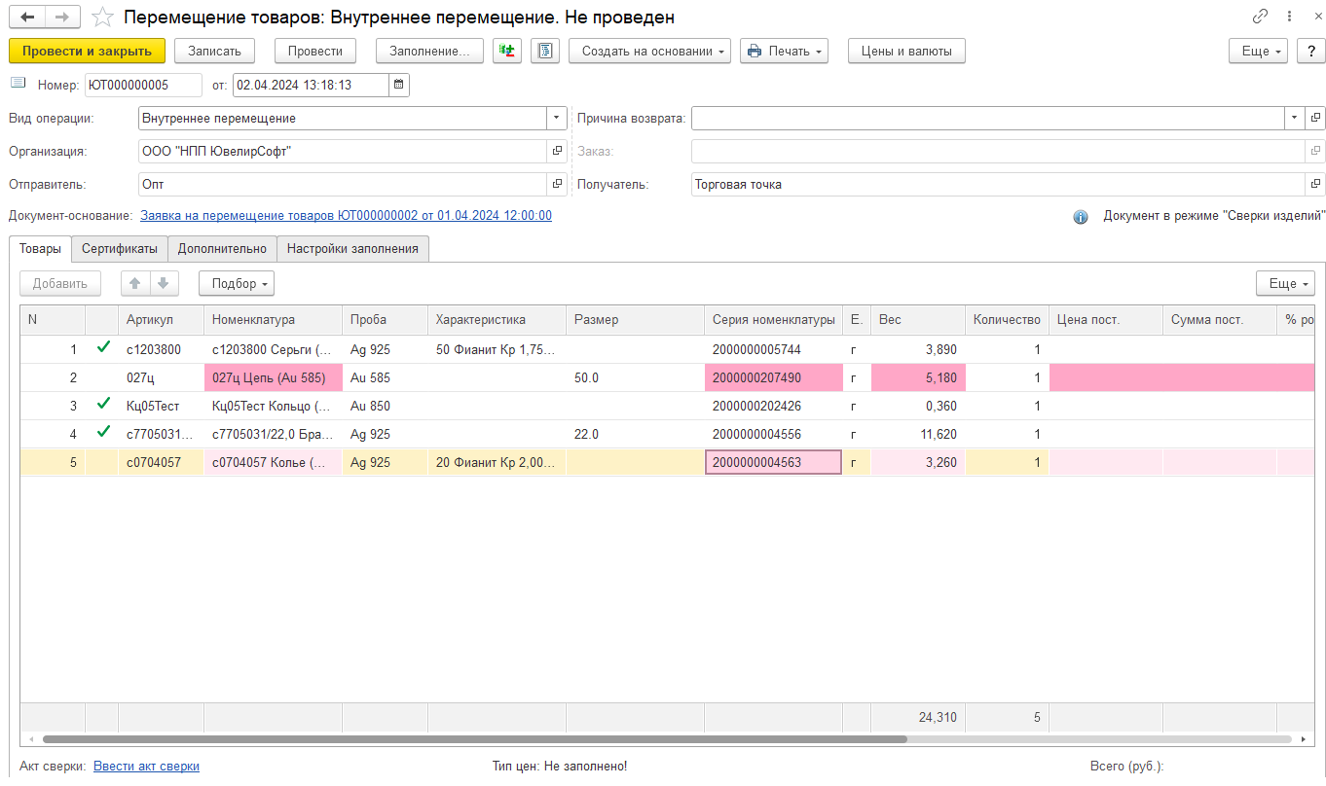
Task: Click the green check mark in row 1
Action: [103, 348]
